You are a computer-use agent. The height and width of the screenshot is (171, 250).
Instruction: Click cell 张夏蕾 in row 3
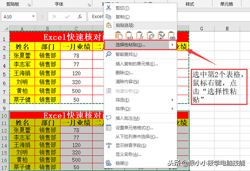tap(22, 55)
